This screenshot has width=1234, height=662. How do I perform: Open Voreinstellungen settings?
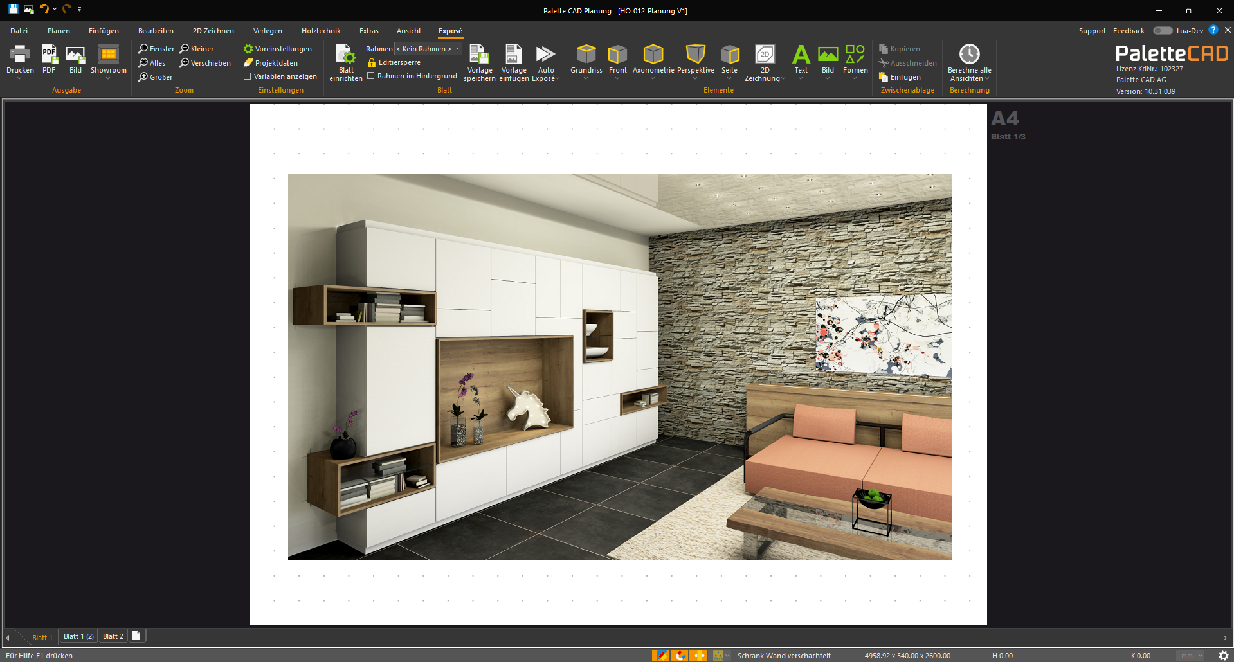click(278, 49)
